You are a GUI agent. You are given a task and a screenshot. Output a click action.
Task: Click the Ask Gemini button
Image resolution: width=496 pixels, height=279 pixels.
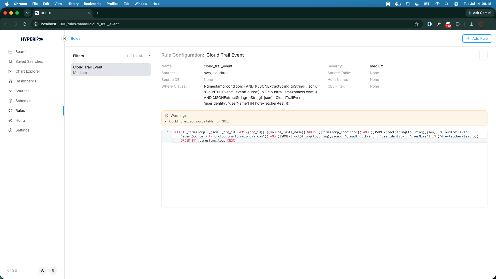480,13
